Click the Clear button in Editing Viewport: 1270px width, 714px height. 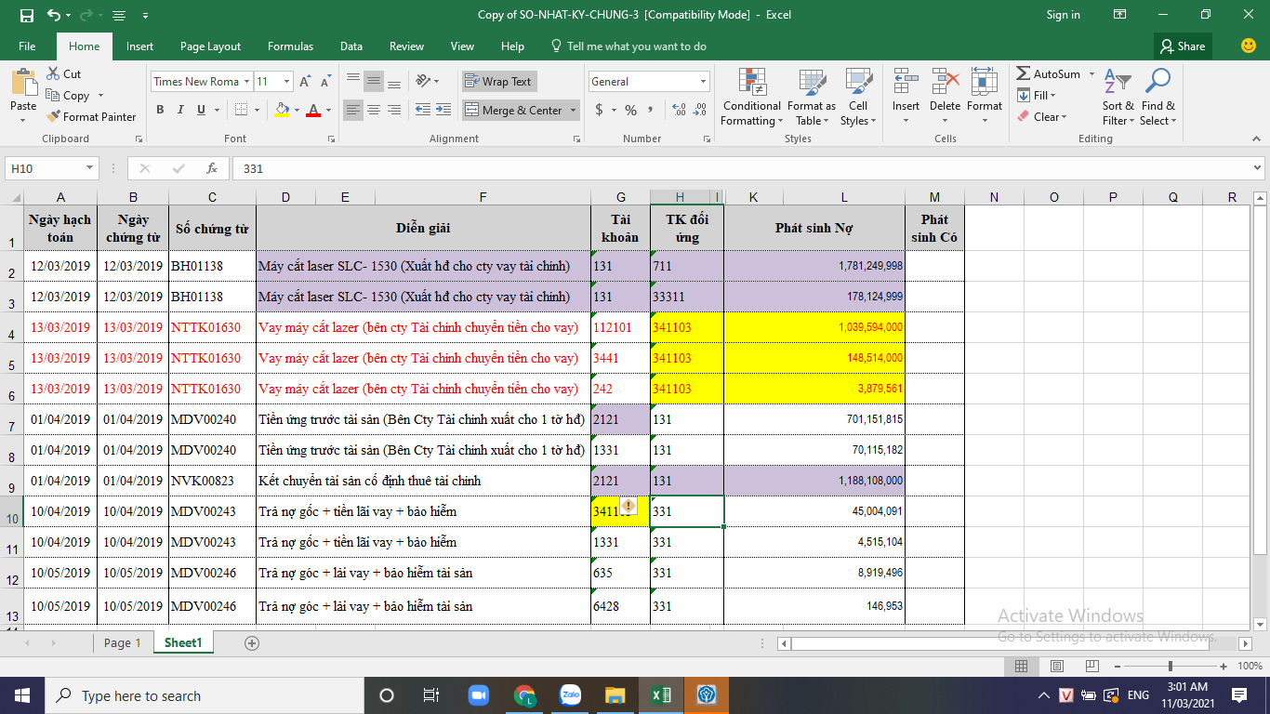(1042, 117)
